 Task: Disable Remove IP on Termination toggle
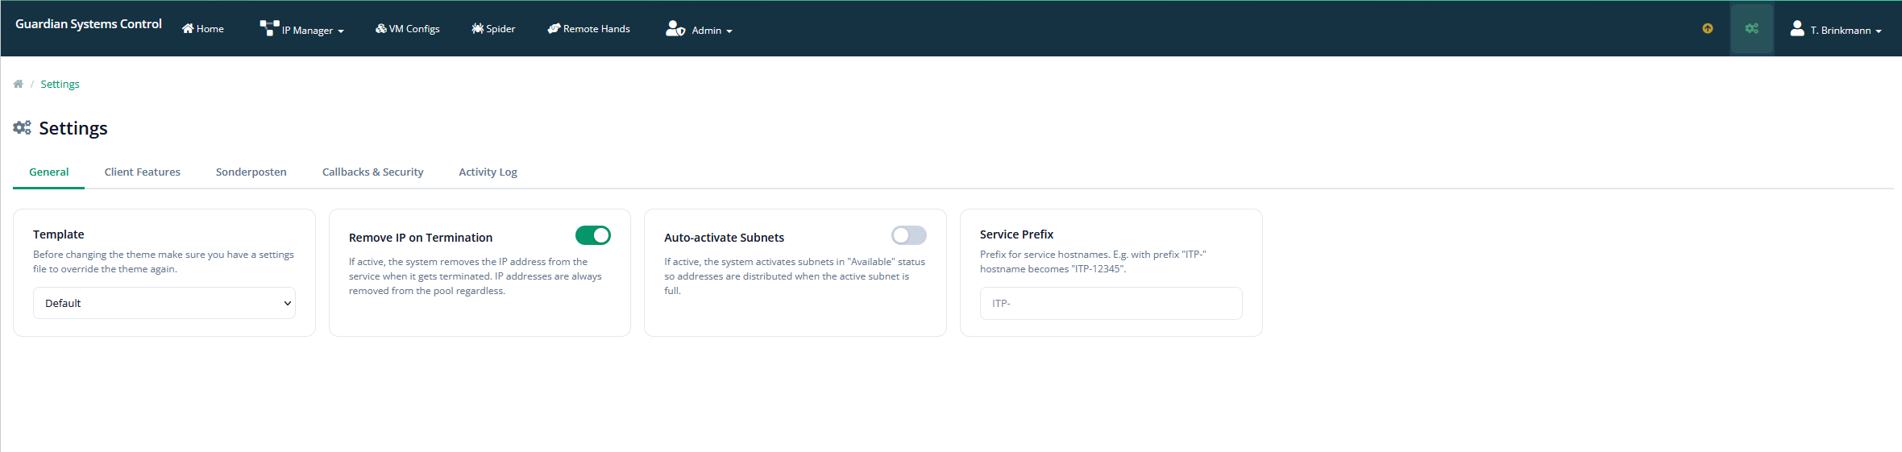592,235
